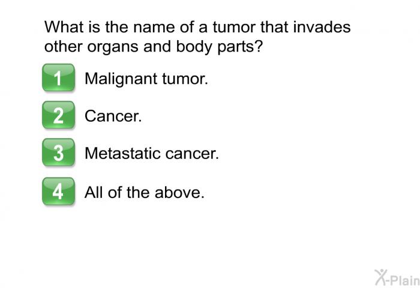Click the 'Plain' watermark text
The height and width of the screenshot is (288, 420).
point(405,280)
